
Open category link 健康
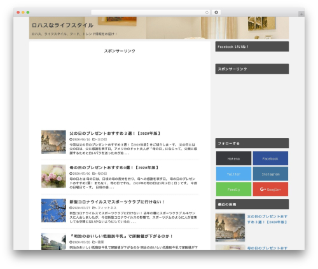pyautogui.click(x=100, y=242)
